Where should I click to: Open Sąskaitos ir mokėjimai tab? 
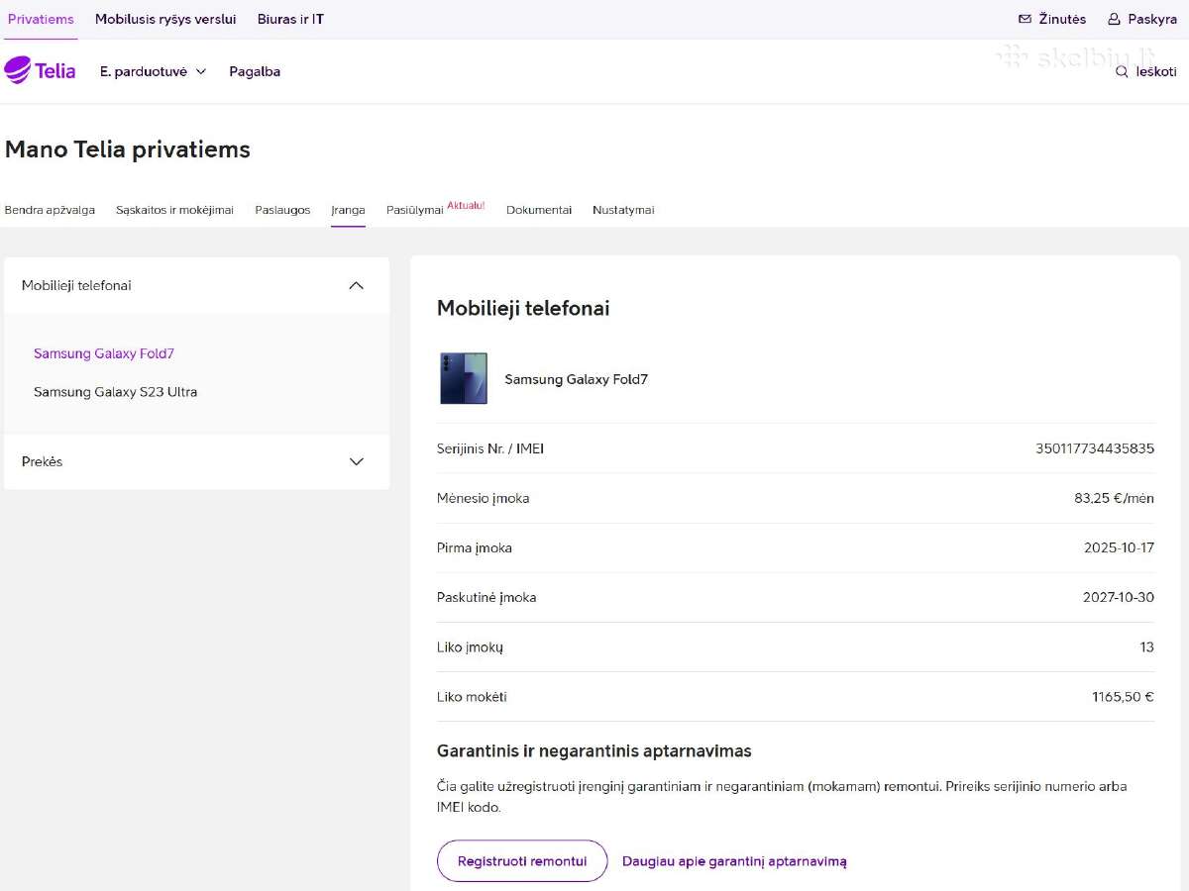tap(174, 210)
